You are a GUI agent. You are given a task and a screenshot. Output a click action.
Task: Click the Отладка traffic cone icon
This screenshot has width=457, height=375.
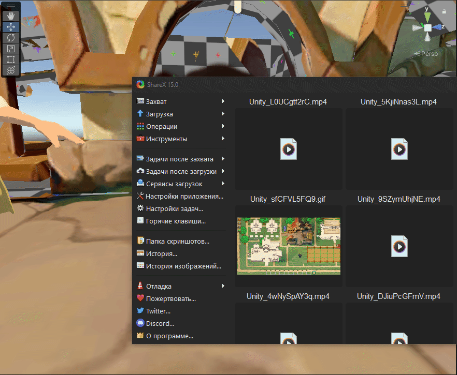pyautogui.click(x=140, y=286)
